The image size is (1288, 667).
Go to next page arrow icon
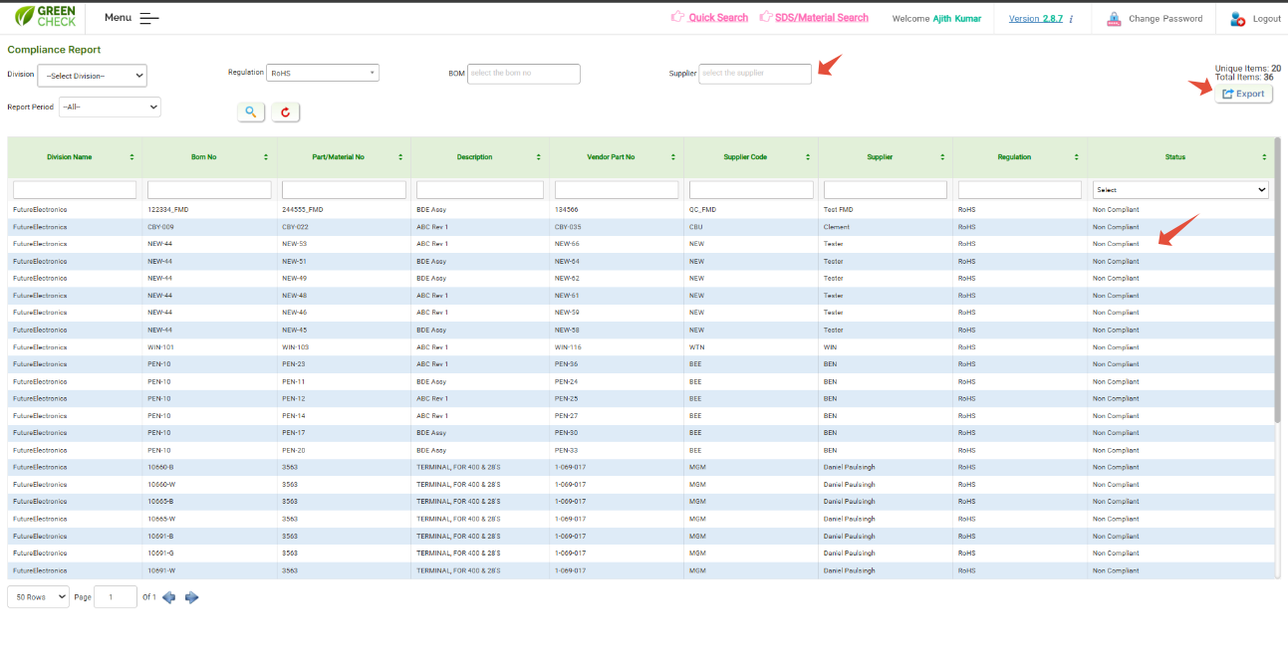coord(192,597)
